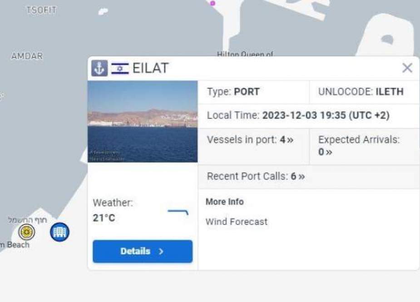
Task: Click the EILAT port name title
Action: click(150, 69)
